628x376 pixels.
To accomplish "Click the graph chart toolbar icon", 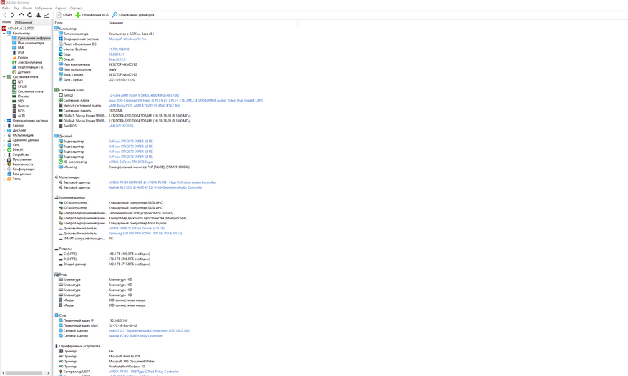I will tap(47, 15).
